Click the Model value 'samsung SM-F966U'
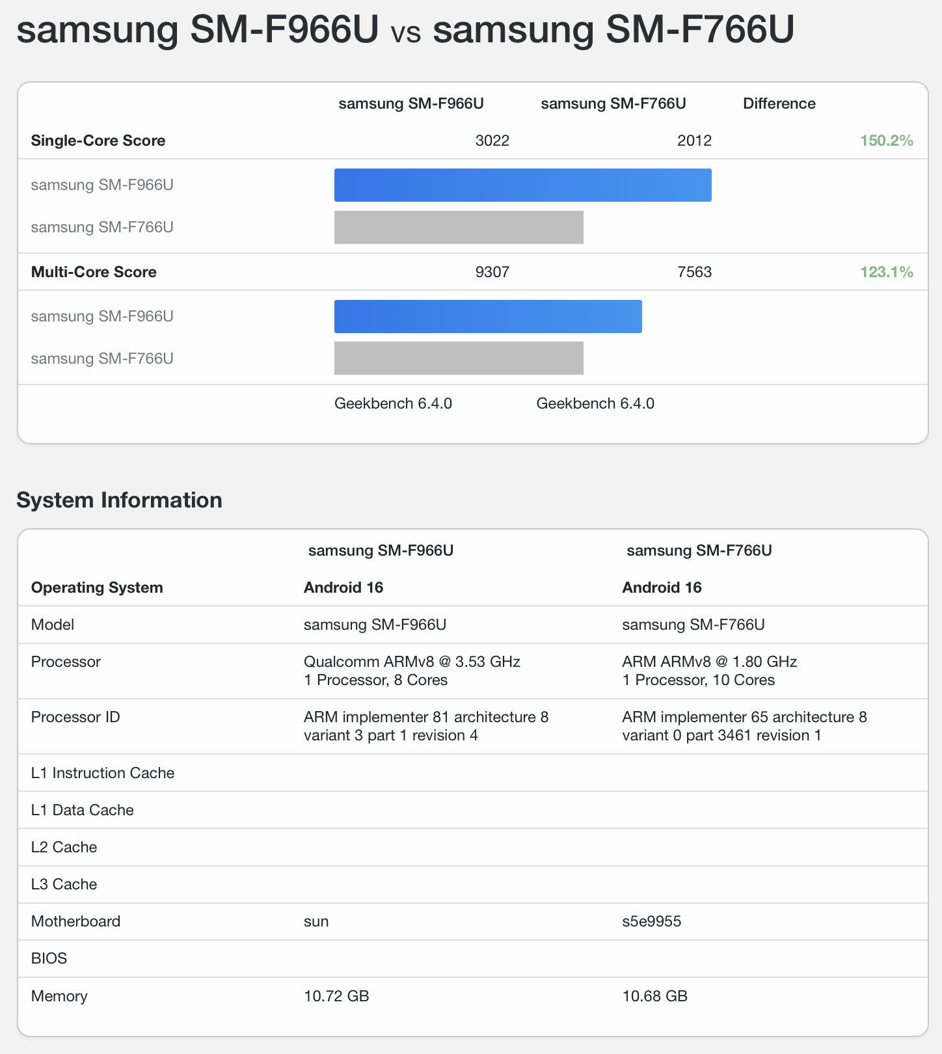 375,625
